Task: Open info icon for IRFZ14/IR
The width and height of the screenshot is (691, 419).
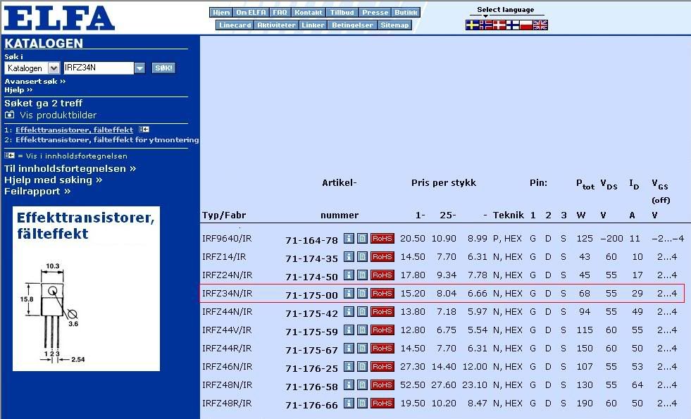Action: [x=349, y=256]
